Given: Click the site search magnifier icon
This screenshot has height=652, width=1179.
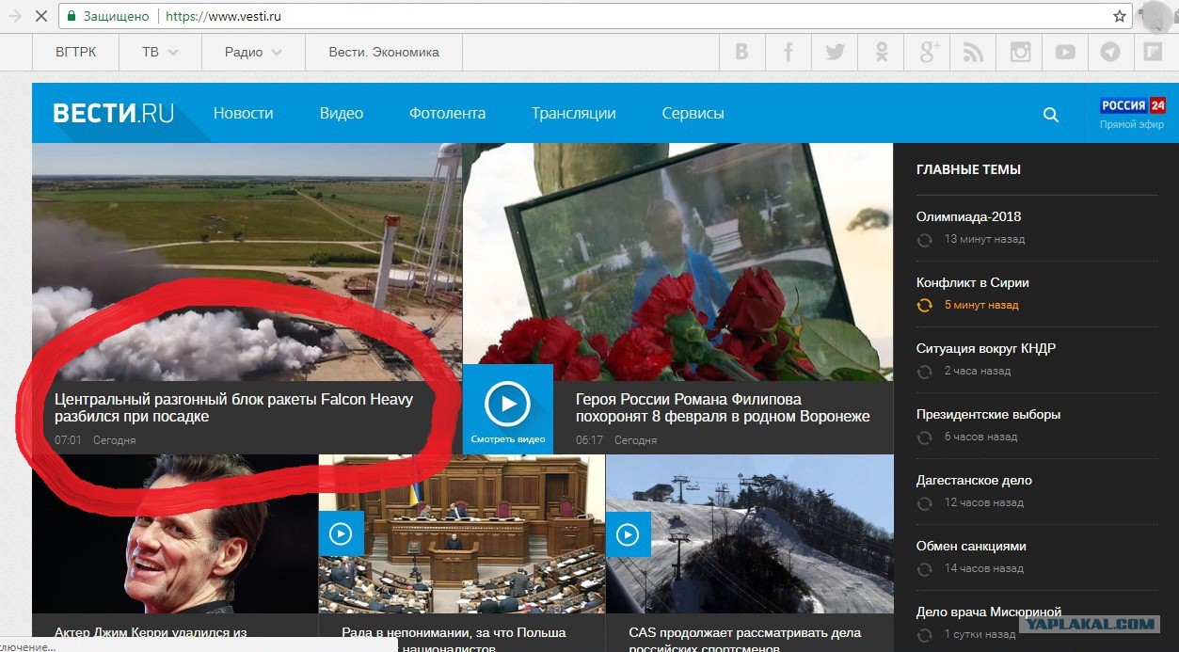Looking at the screenshot, I should [x=1051, y=115].
